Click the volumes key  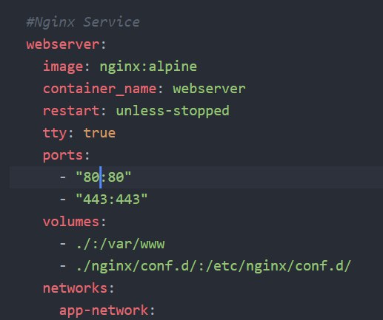tap(71, 222)
